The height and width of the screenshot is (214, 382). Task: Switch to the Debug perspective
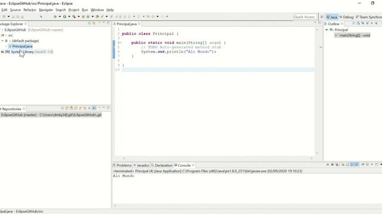[346, 17]
